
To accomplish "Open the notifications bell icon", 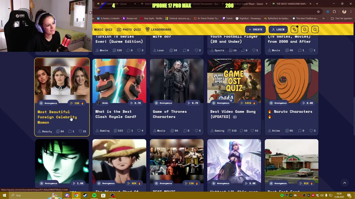I will pyautogui.click(x=305, y=30).
